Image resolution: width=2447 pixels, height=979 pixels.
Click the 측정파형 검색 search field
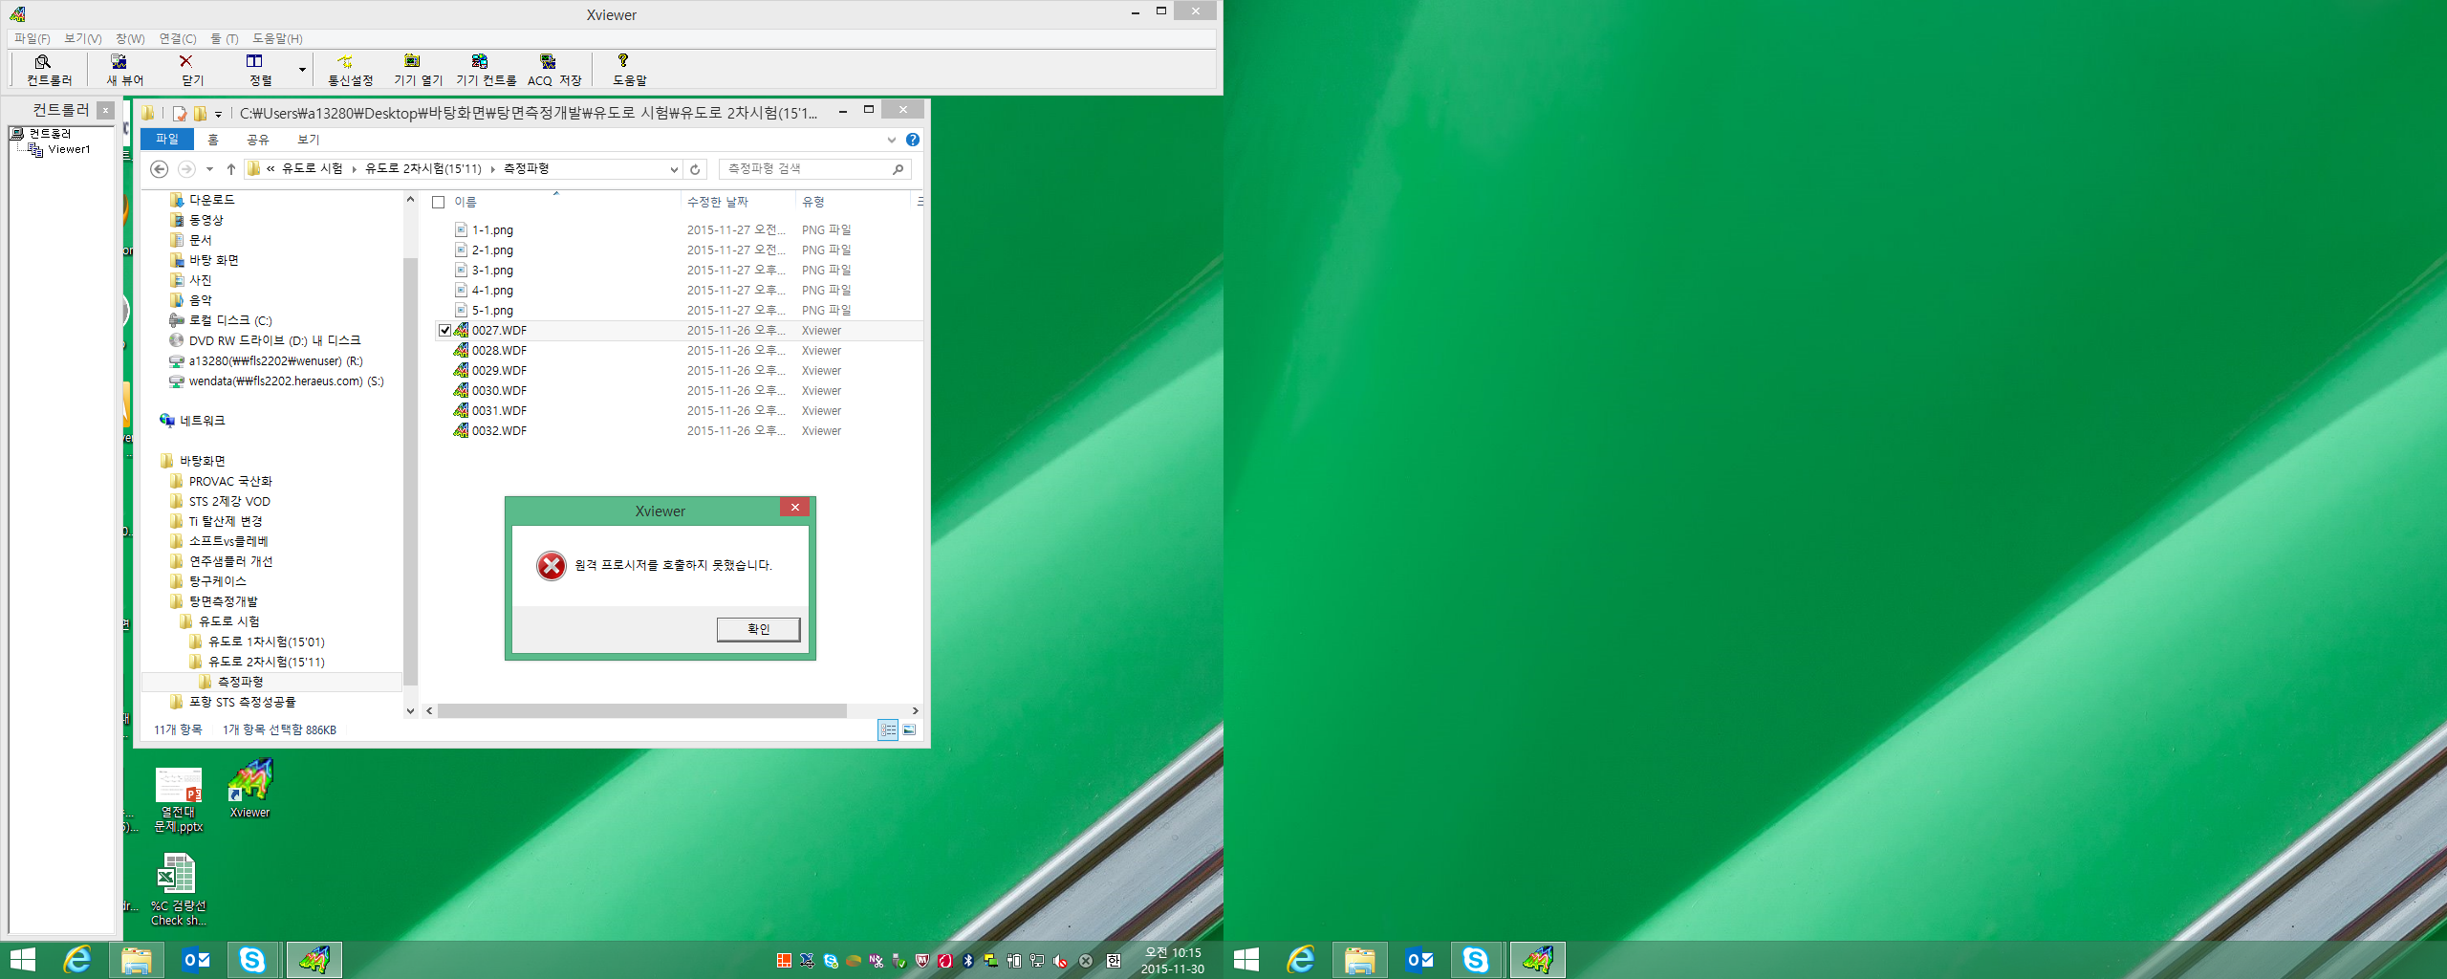pos(806,169)
